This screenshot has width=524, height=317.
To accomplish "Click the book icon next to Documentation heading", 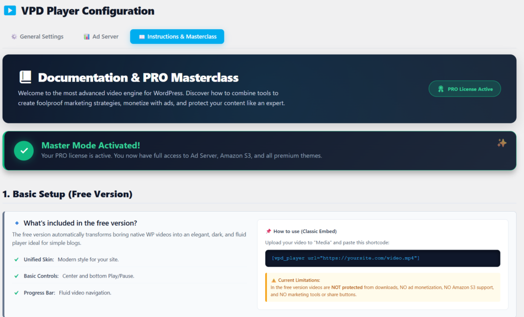I will coord(25,77).
